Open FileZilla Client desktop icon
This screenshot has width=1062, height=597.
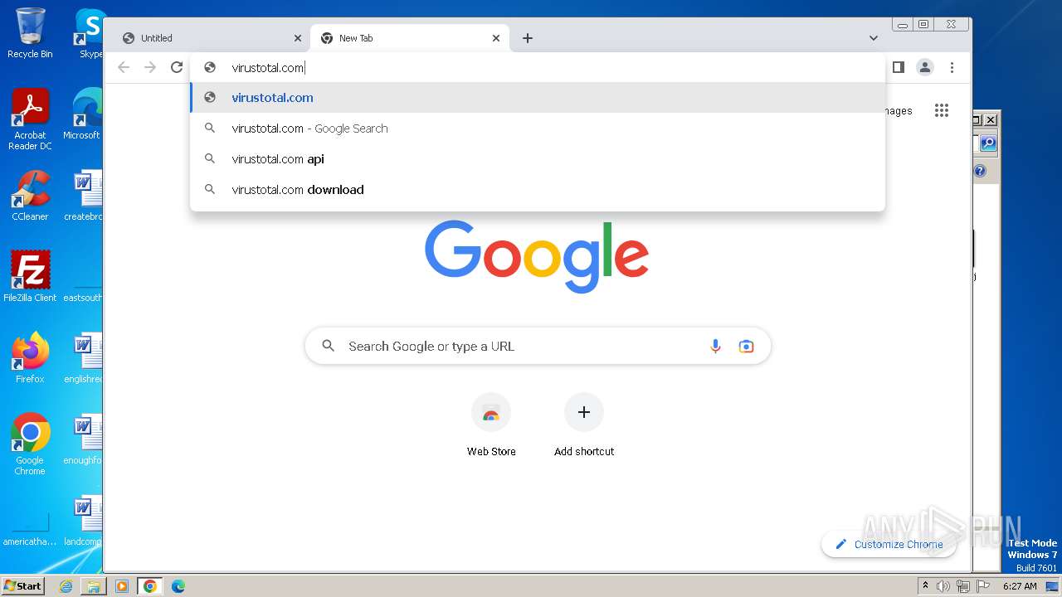(30, 277)
